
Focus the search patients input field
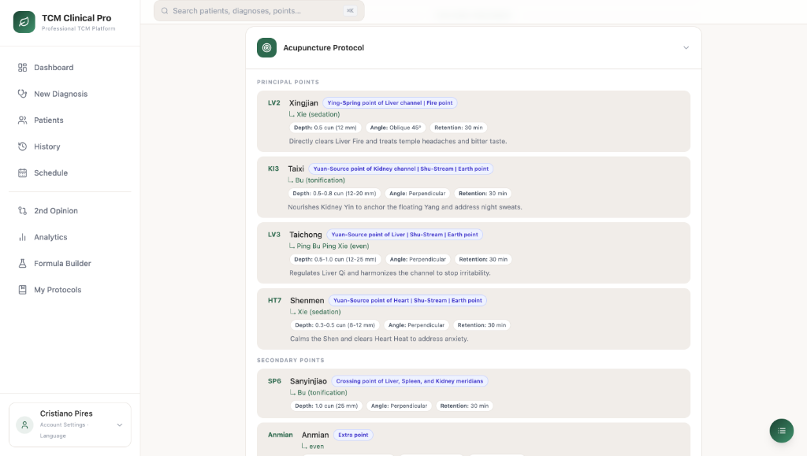coord(258,11)
